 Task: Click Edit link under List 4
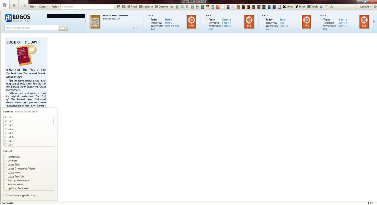[325, 29]
